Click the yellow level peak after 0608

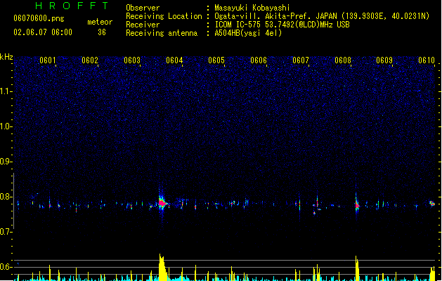coord(357,268)
